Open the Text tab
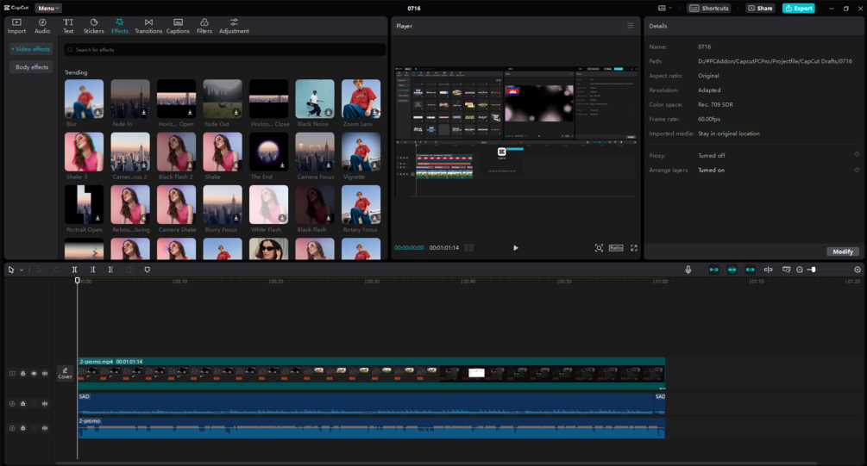Image resolution: width=867 pixels, height=466 pixels. click(x=68, y=26)
